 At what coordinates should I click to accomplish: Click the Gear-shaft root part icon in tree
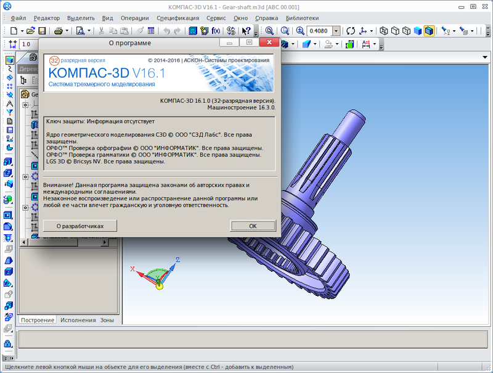pyautogui.click(x=25, y=94)
